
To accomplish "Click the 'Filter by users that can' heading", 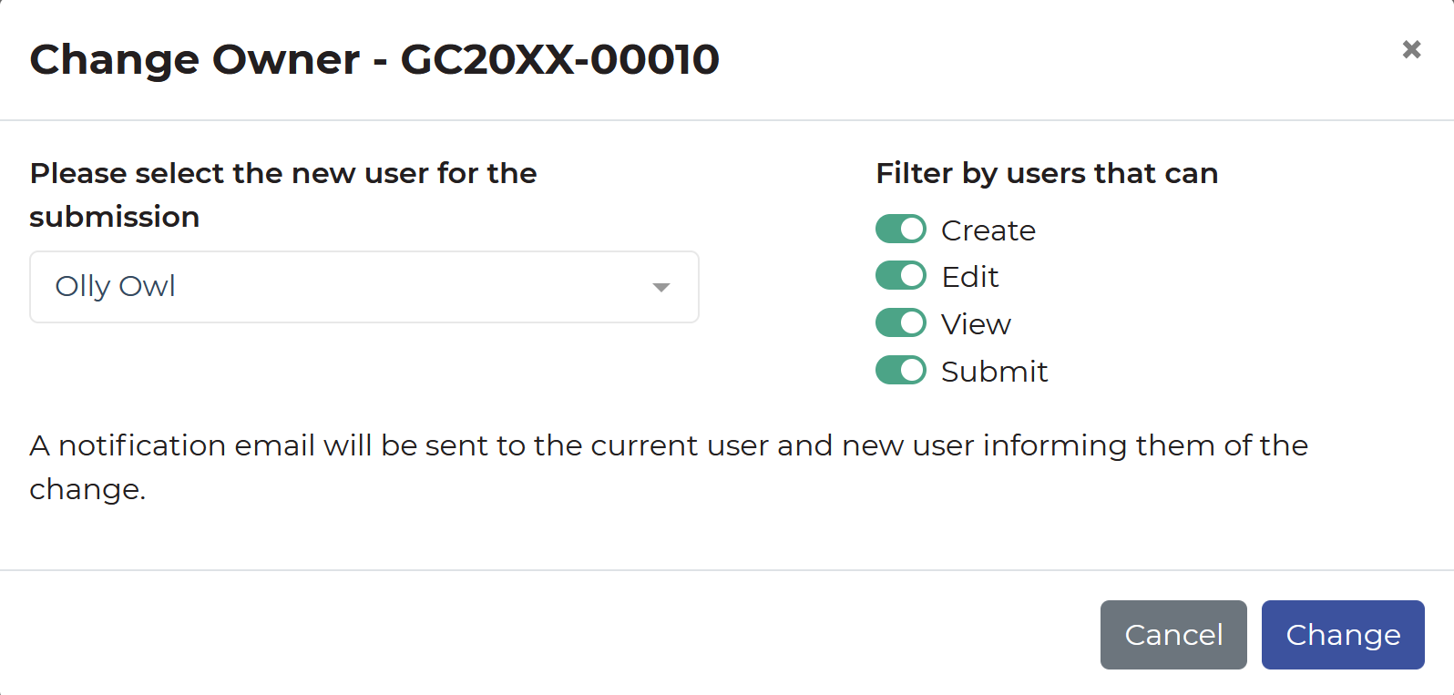I will 1047,173.
